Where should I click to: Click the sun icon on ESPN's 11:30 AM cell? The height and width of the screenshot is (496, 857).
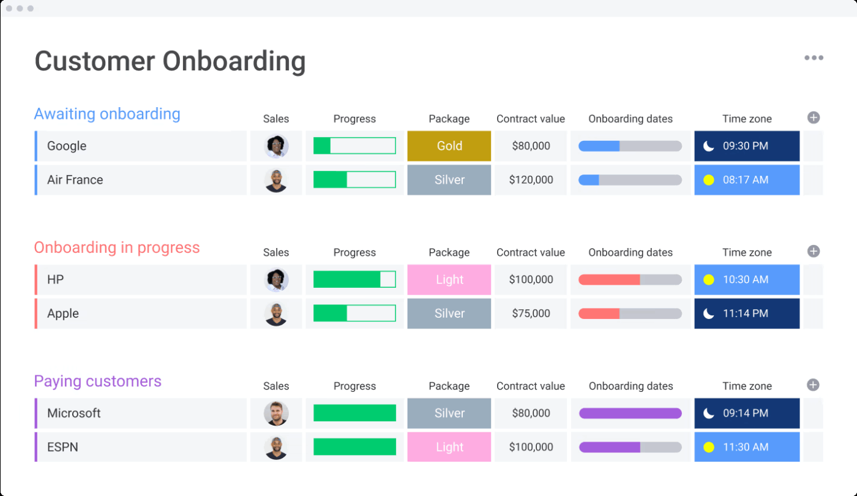point(709,447)
